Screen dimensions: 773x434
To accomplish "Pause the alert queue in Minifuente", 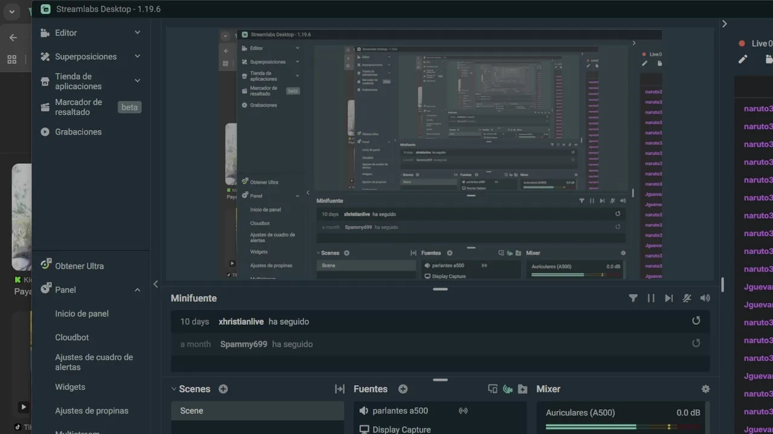I will pyautogui.click(x=651, y=298).
